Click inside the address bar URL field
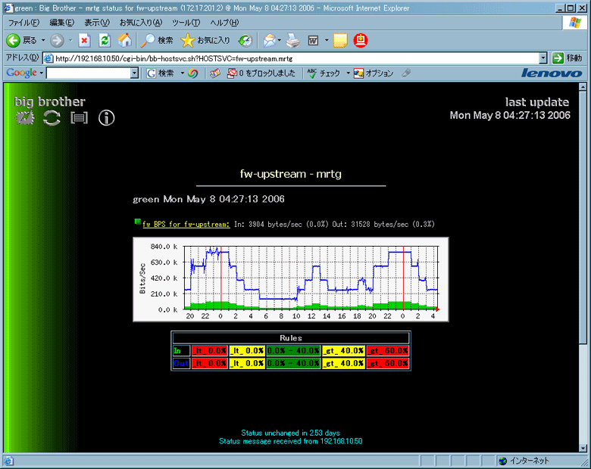The width and height of the screenshot is (591, 469). [295, 57]
